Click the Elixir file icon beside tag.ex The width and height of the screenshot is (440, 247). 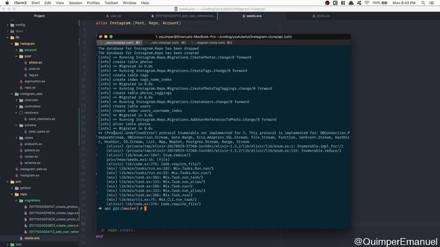point(25,75)
